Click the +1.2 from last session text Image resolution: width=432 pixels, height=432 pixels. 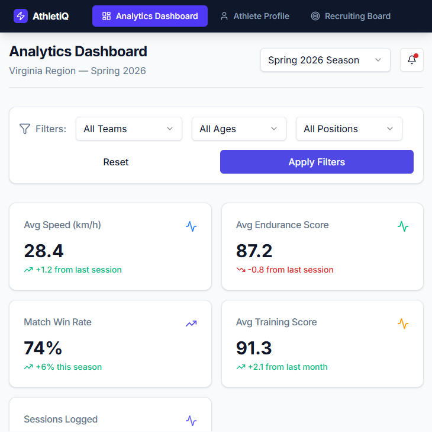[79, 270]
